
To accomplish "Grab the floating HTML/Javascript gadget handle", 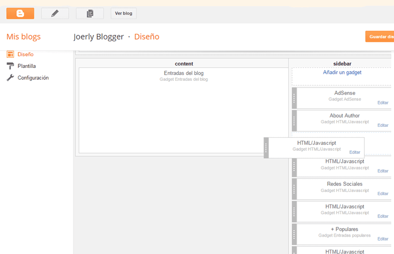I will click(x=266, y=147).
